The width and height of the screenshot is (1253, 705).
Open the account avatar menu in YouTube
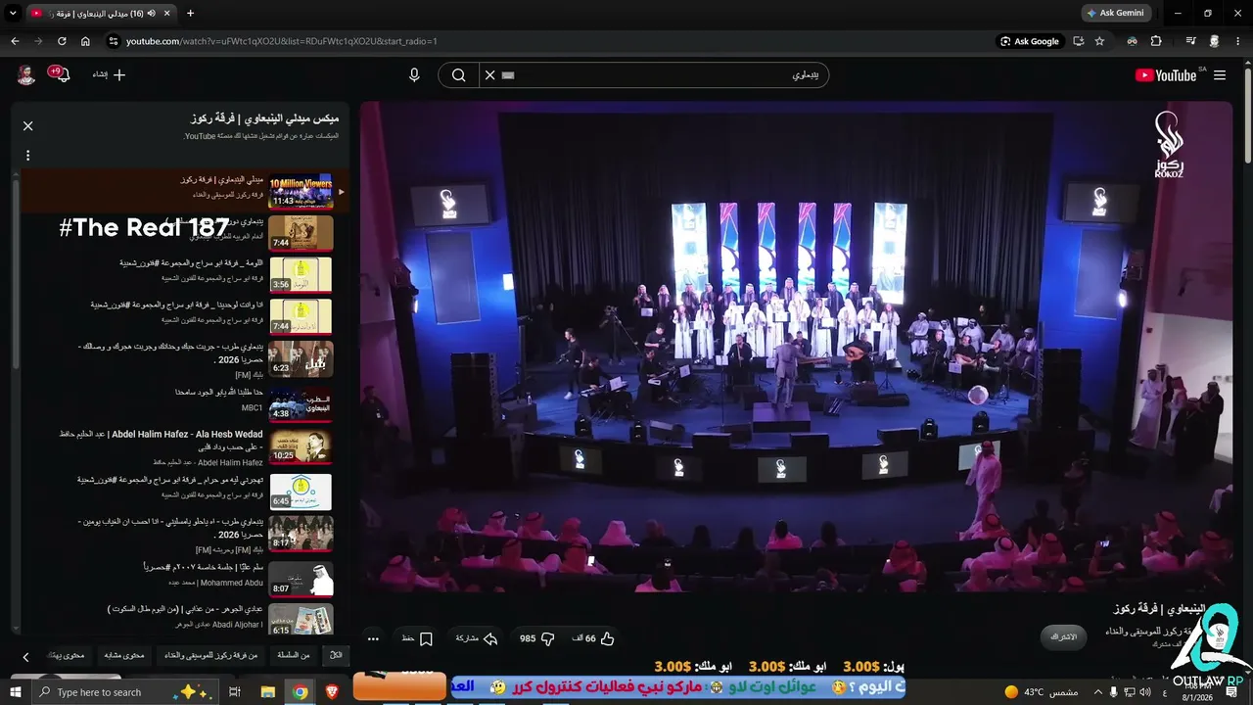pyautogui.click(x=26, y=75)
